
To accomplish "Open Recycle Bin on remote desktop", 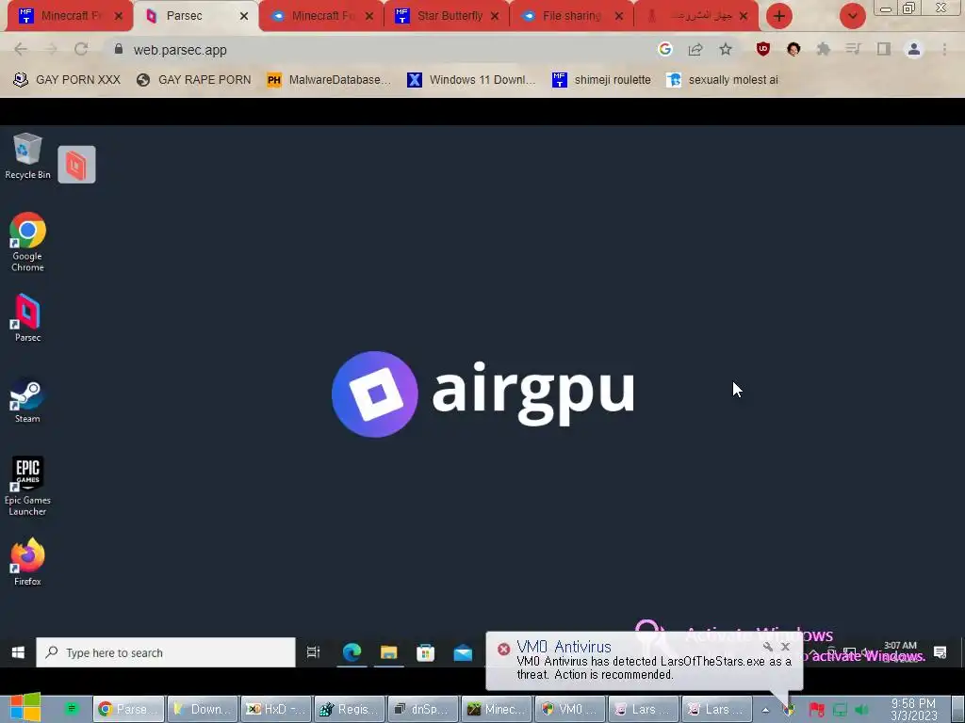I will [27, 156].
